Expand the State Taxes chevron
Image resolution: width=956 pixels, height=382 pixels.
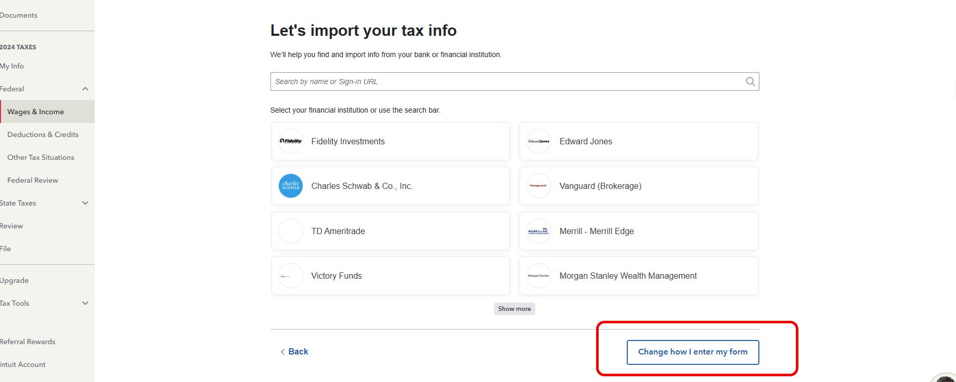85,203
